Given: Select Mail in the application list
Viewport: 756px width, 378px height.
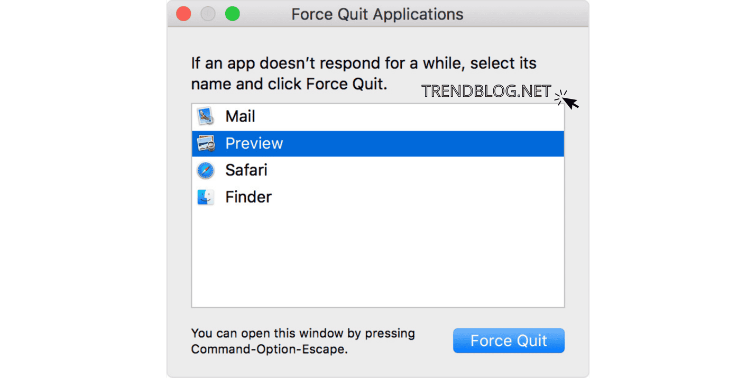Looking at the screenshot, I should [x=378, y=117].
